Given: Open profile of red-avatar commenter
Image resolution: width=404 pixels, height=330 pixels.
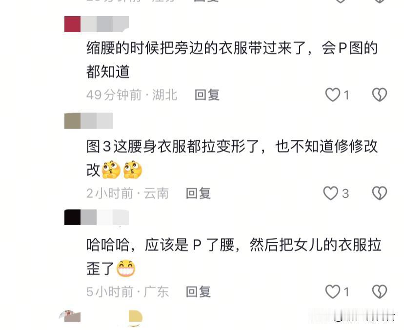Looking at the screenshot, I should (72, 24).
